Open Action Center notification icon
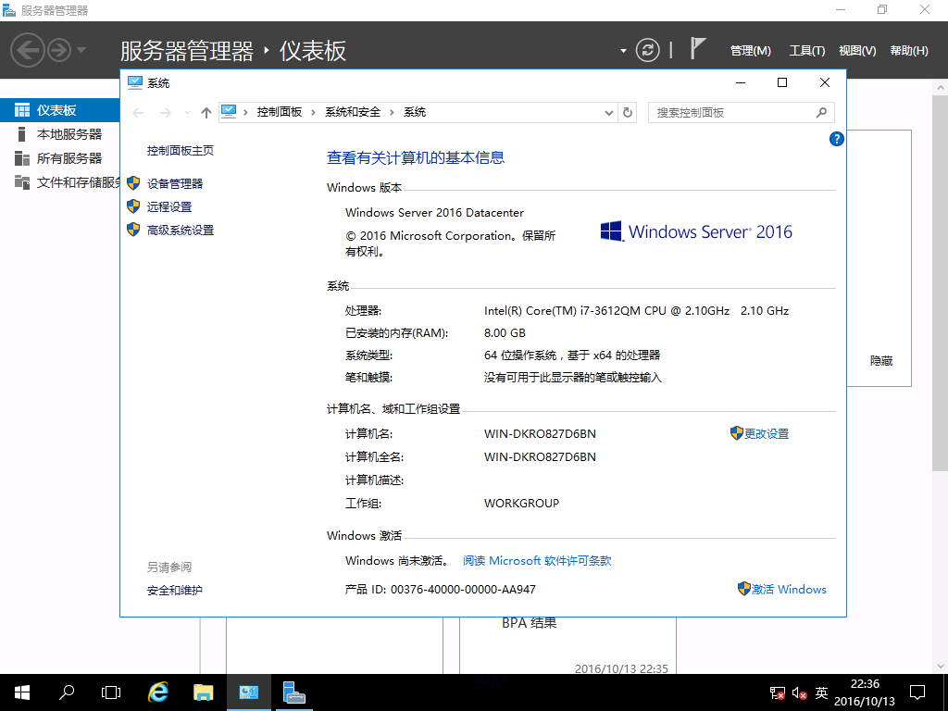The width and height of the screenshot is (948, 711). (x=917, y=692)
